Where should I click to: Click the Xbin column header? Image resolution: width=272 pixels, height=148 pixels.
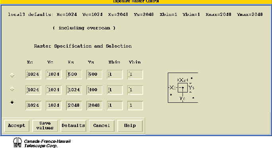point(114,62)
